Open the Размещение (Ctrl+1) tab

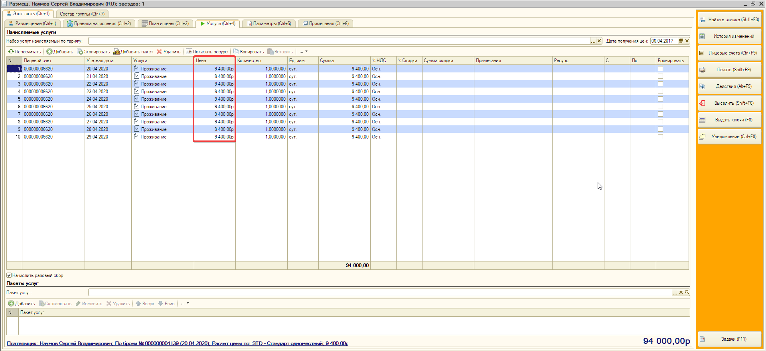pos(33,23)
